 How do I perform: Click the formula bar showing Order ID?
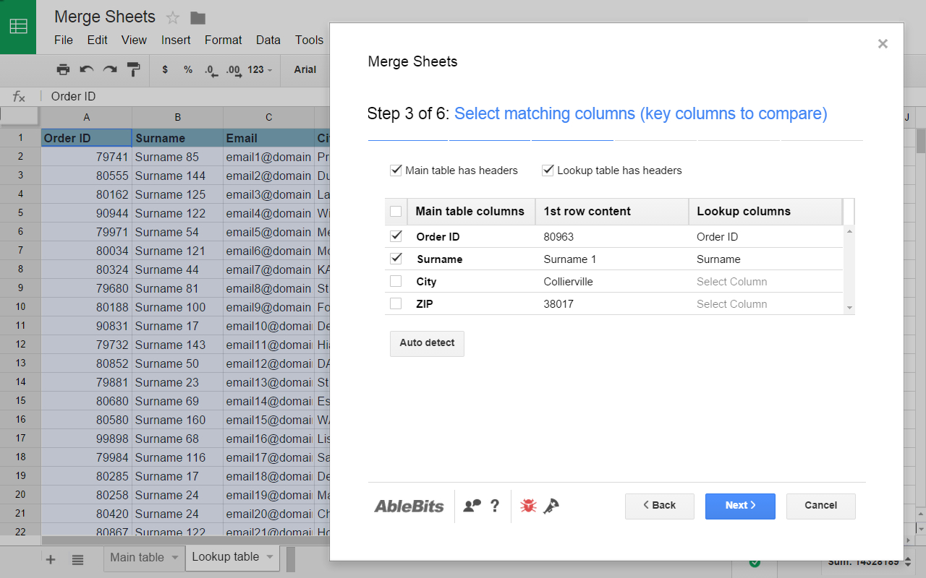coord(181,97)
